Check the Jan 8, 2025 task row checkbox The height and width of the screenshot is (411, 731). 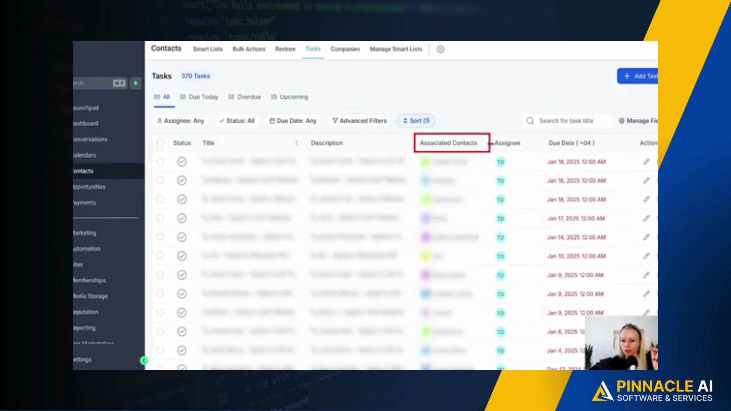point(160,331)
